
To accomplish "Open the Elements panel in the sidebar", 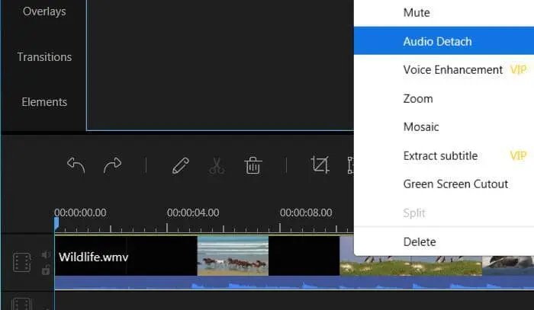I will click(x=44, y=102).
